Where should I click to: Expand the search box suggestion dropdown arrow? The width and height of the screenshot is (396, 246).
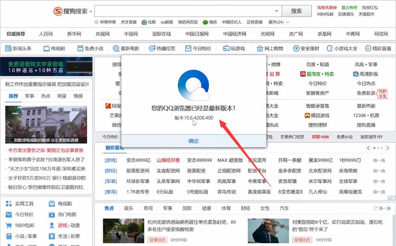tap(277, 11)
